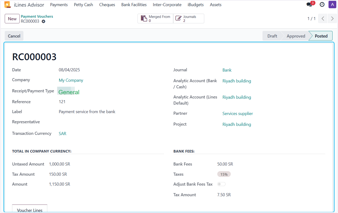Open the Inter-Corporate menu
The width and height of the screenshot is (338, 213).
coord(167,5)
